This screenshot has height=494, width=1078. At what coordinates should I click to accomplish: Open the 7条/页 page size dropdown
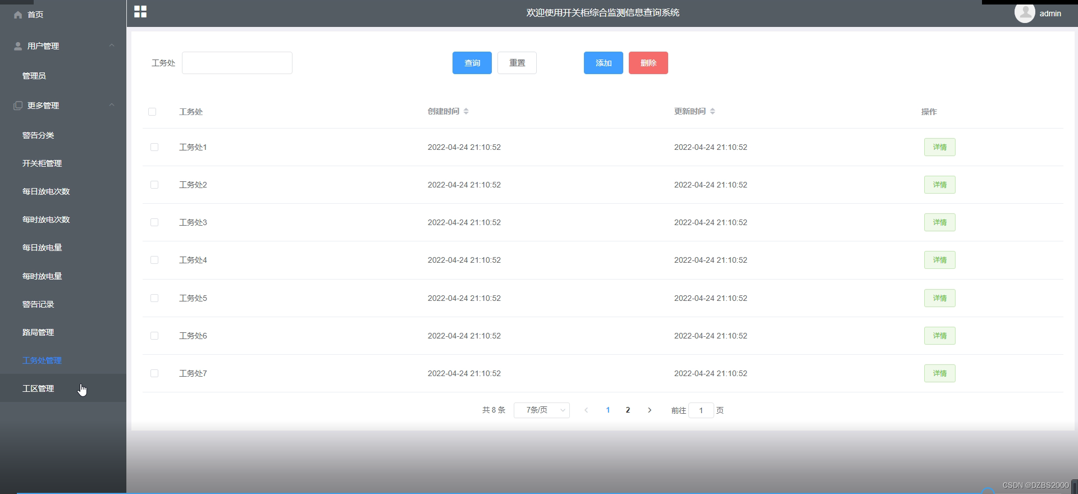(x=542, y=410)
